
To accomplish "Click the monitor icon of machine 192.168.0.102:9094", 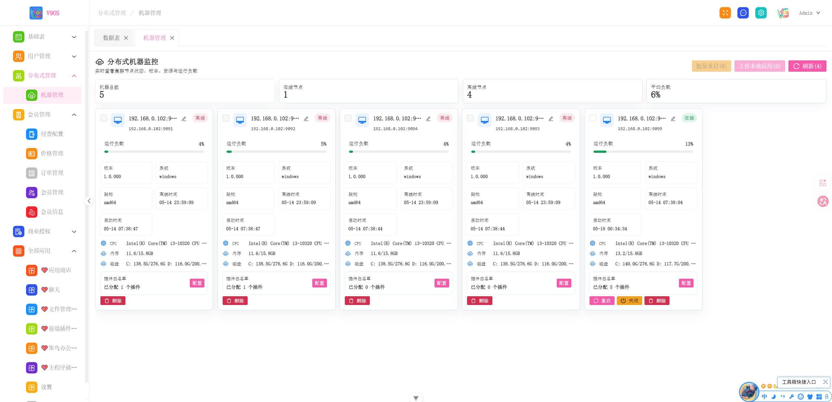I will click(362, 120).
